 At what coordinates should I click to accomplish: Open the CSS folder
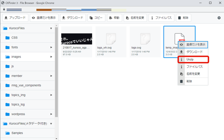pos(28,38)
